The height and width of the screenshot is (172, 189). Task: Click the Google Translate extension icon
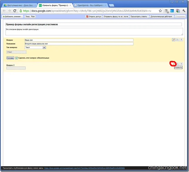[178, 11]
